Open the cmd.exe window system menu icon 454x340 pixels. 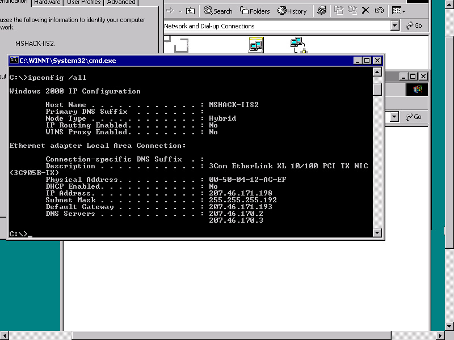click(14, 61)
